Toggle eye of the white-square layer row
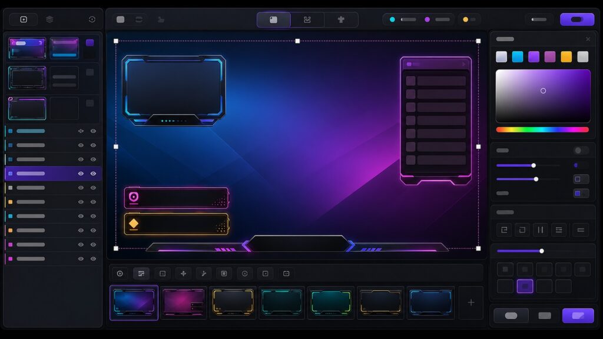Viewport: 603px width, 339px height. 81,188
